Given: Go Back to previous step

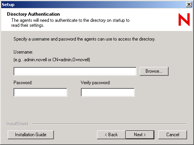Looking at the screenshot, I should point(111,135).
